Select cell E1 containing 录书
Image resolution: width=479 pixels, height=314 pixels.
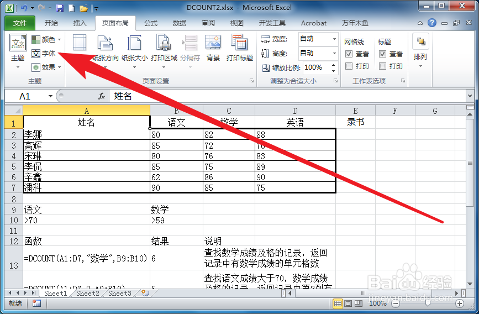tap(356, 122)
